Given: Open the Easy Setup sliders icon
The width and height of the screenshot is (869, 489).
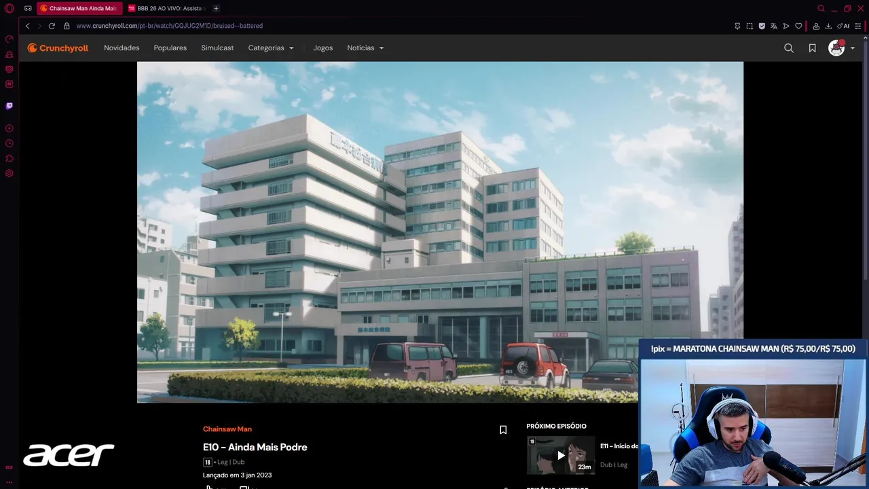Looking at the screenshot, I should 858,26.
